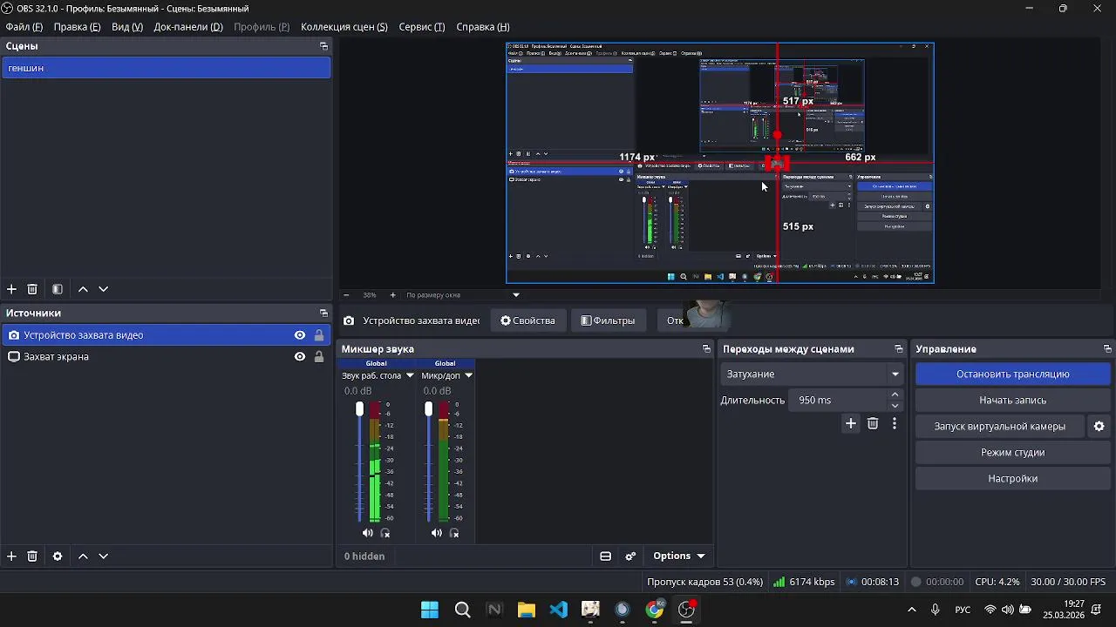Toggle monitoring headphones for Звук раб. стола
The width and height of the screenshot is (1116, 627).
click(385, 533)
